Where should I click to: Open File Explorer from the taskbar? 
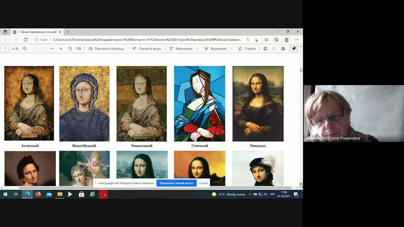[60, 194]
